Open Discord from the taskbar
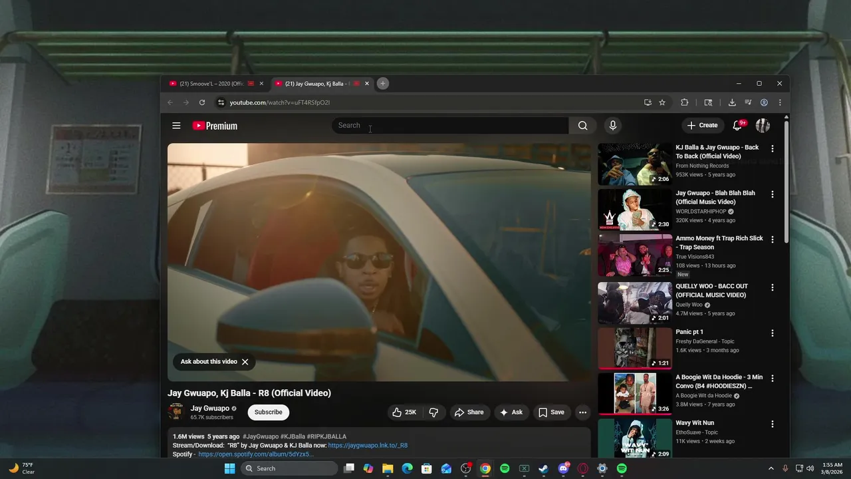This screenshot has width=851, height=479. pos(563,468)
